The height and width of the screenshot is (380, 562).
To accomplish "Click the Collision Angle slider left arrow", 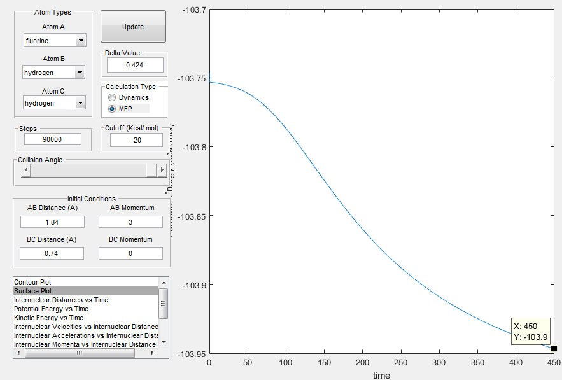I will pyautogui.click(x=26, y=170).
